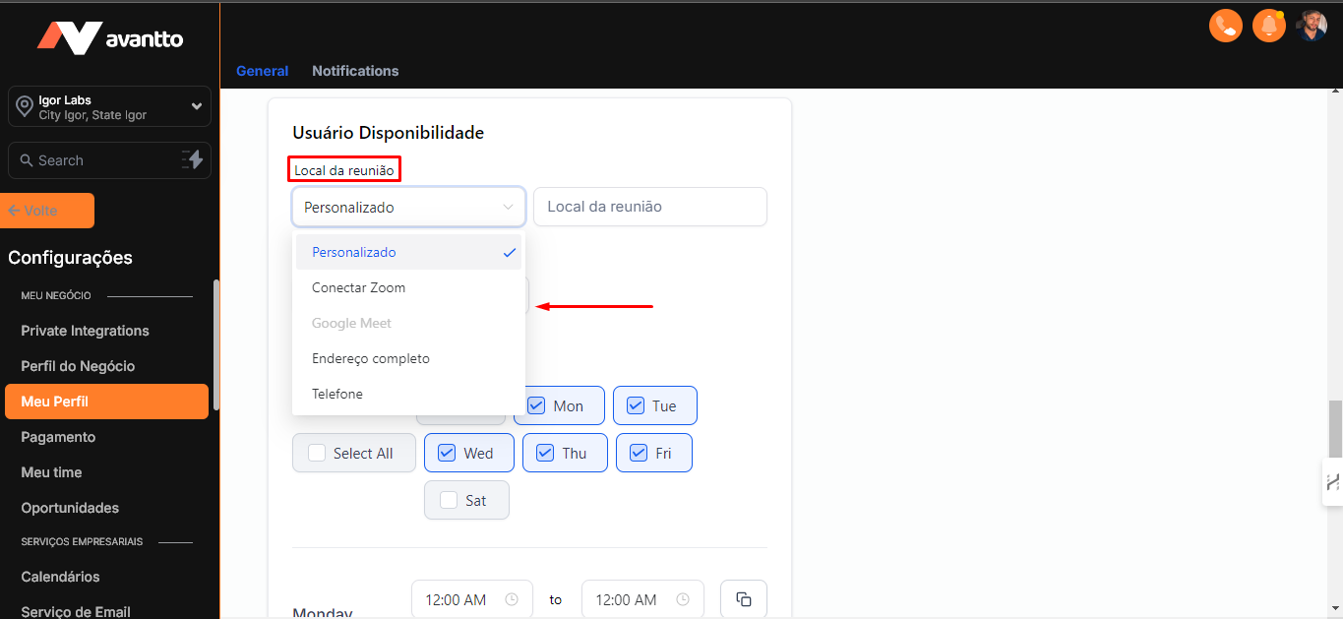This screenshot has height=619, width=1343.
Task: Click the side panel handle on right edge
Action: (x=1332, y=482)
